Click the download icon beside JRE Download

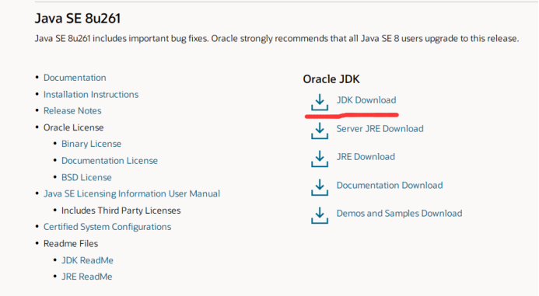(320, 159)
